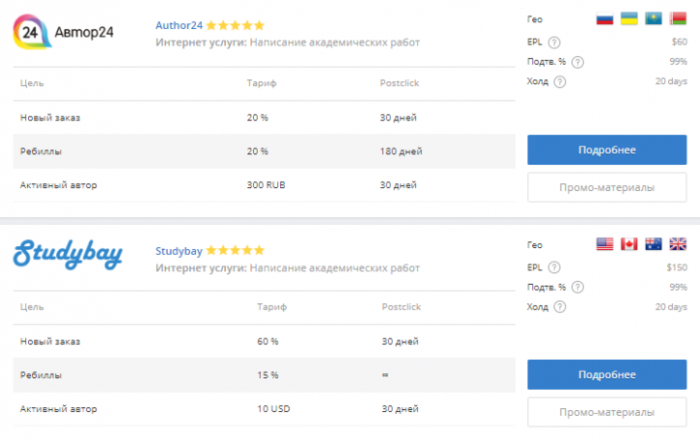
Task: Click the Canada flag icon
Action: (x=629, y=244)
